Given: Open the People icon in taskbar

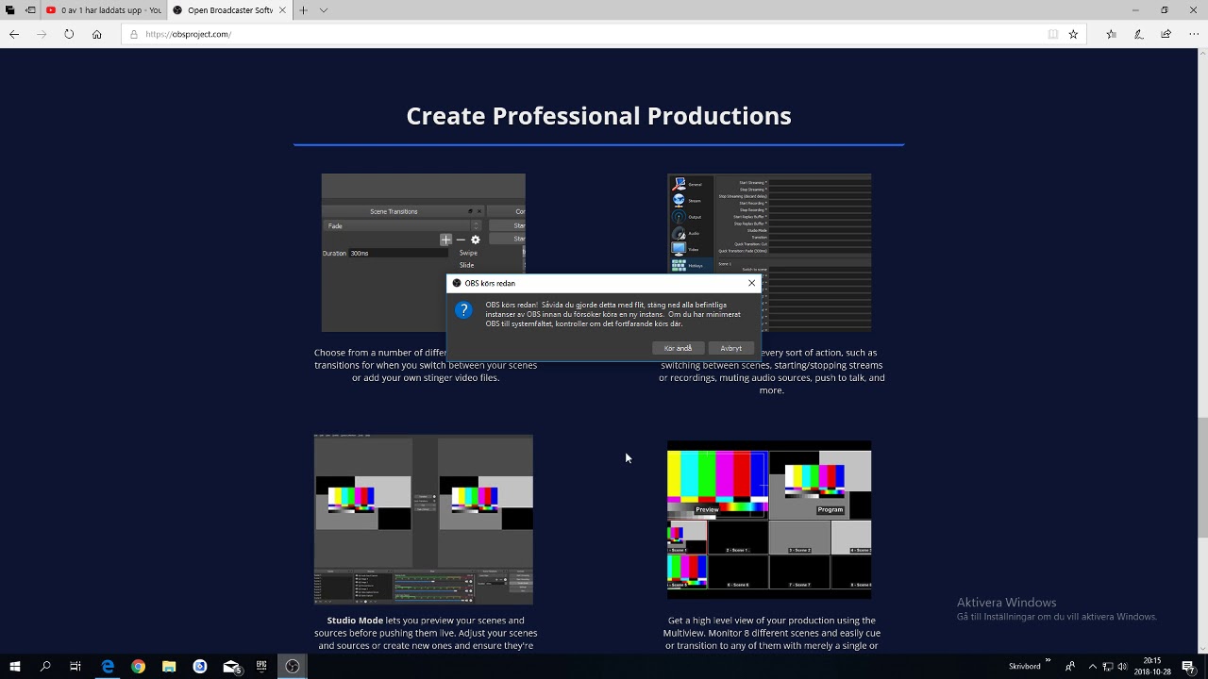Looking at the screenshot, I should (x=1070, y=667).
